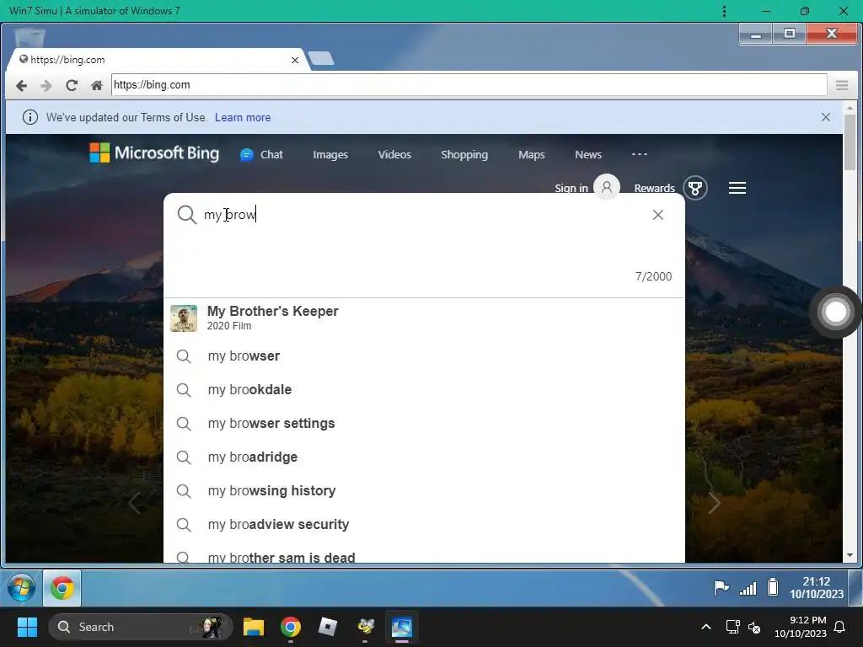Viewport: 863px width, 647px height.
Task: Click the network display tray icon
Action: [732, 627]
